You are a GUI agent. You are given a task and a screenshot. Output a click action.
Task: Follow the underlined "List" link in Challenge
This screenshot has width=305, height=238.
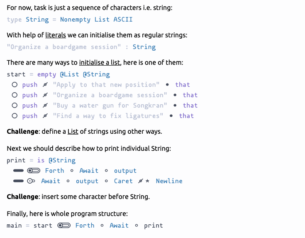click(x=73, y=132)
